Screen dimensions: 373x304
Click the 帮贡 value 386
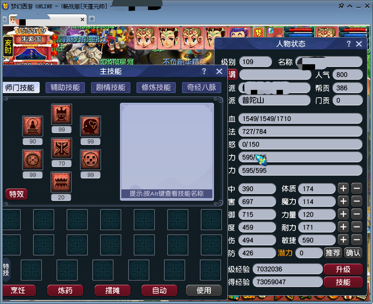[x=348, y=88]
